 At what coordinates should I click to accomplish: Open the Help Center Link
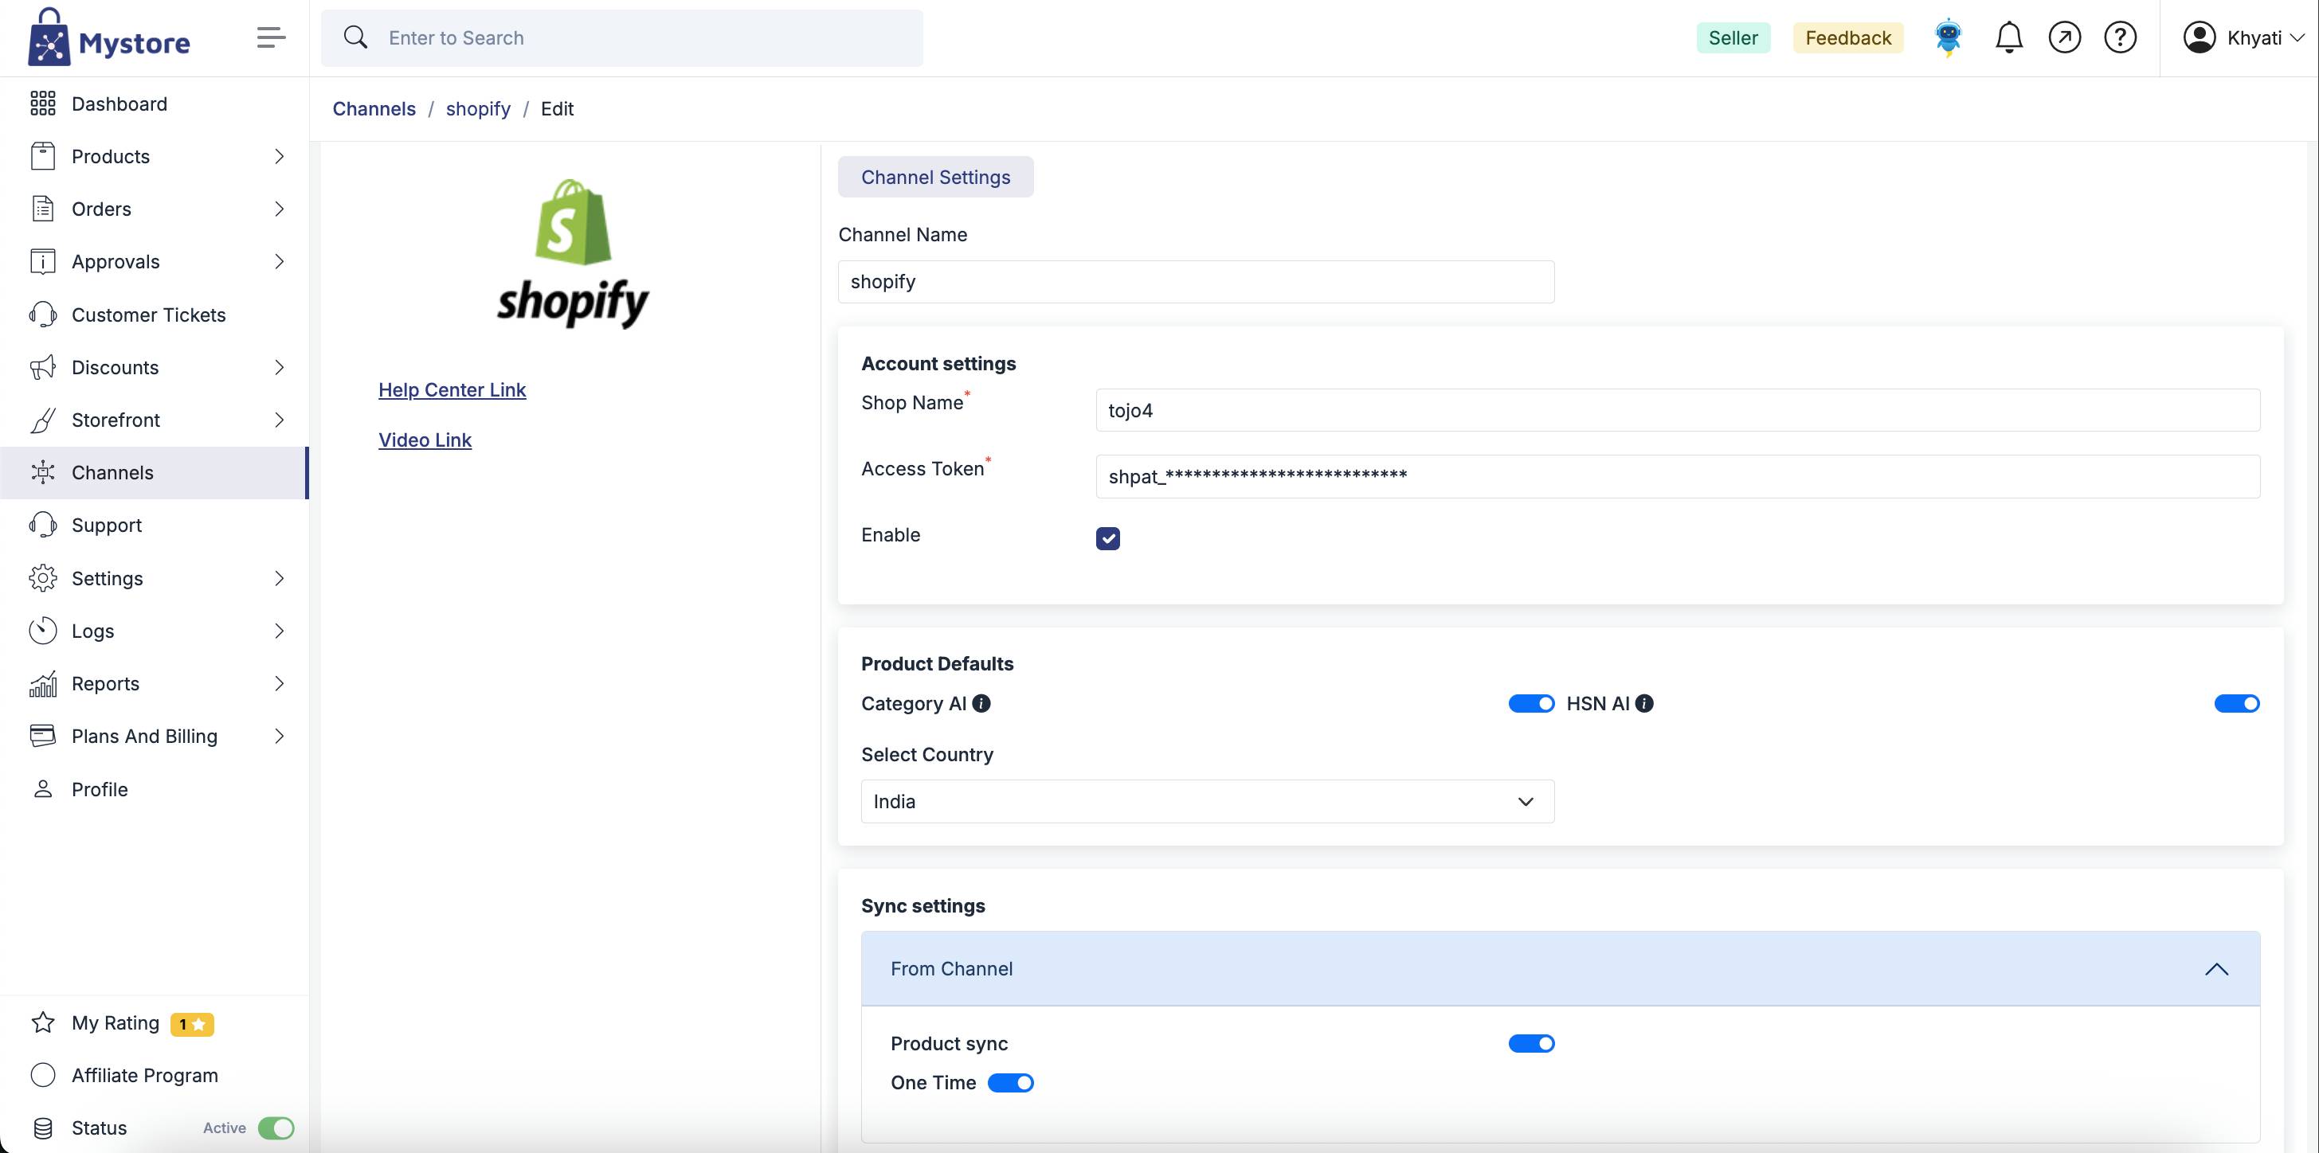click(452, 389)
